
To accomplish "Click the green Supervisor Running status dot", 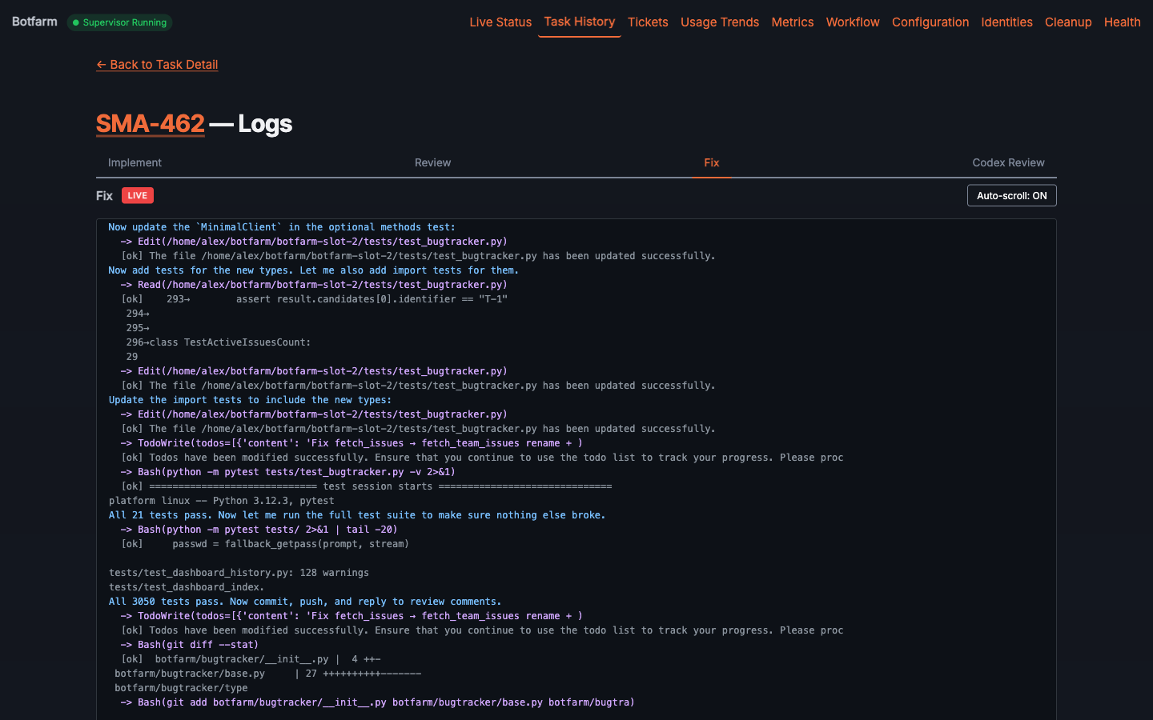I will pos(76,23).
